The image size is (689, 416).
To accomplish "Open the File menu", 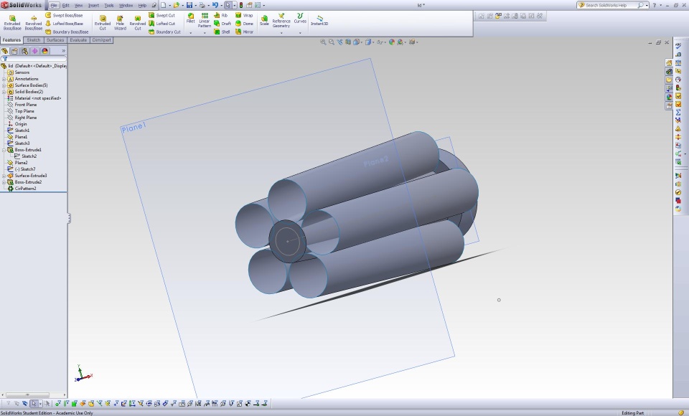I will [54, 5].
